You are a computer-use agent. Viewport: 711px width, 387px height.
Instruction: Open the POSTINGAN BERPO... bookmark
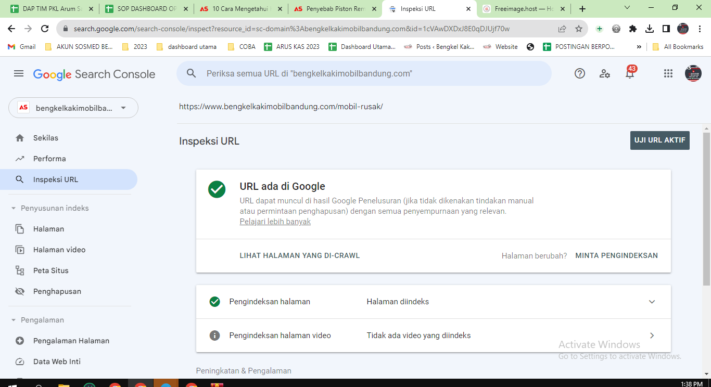point(579,47)
